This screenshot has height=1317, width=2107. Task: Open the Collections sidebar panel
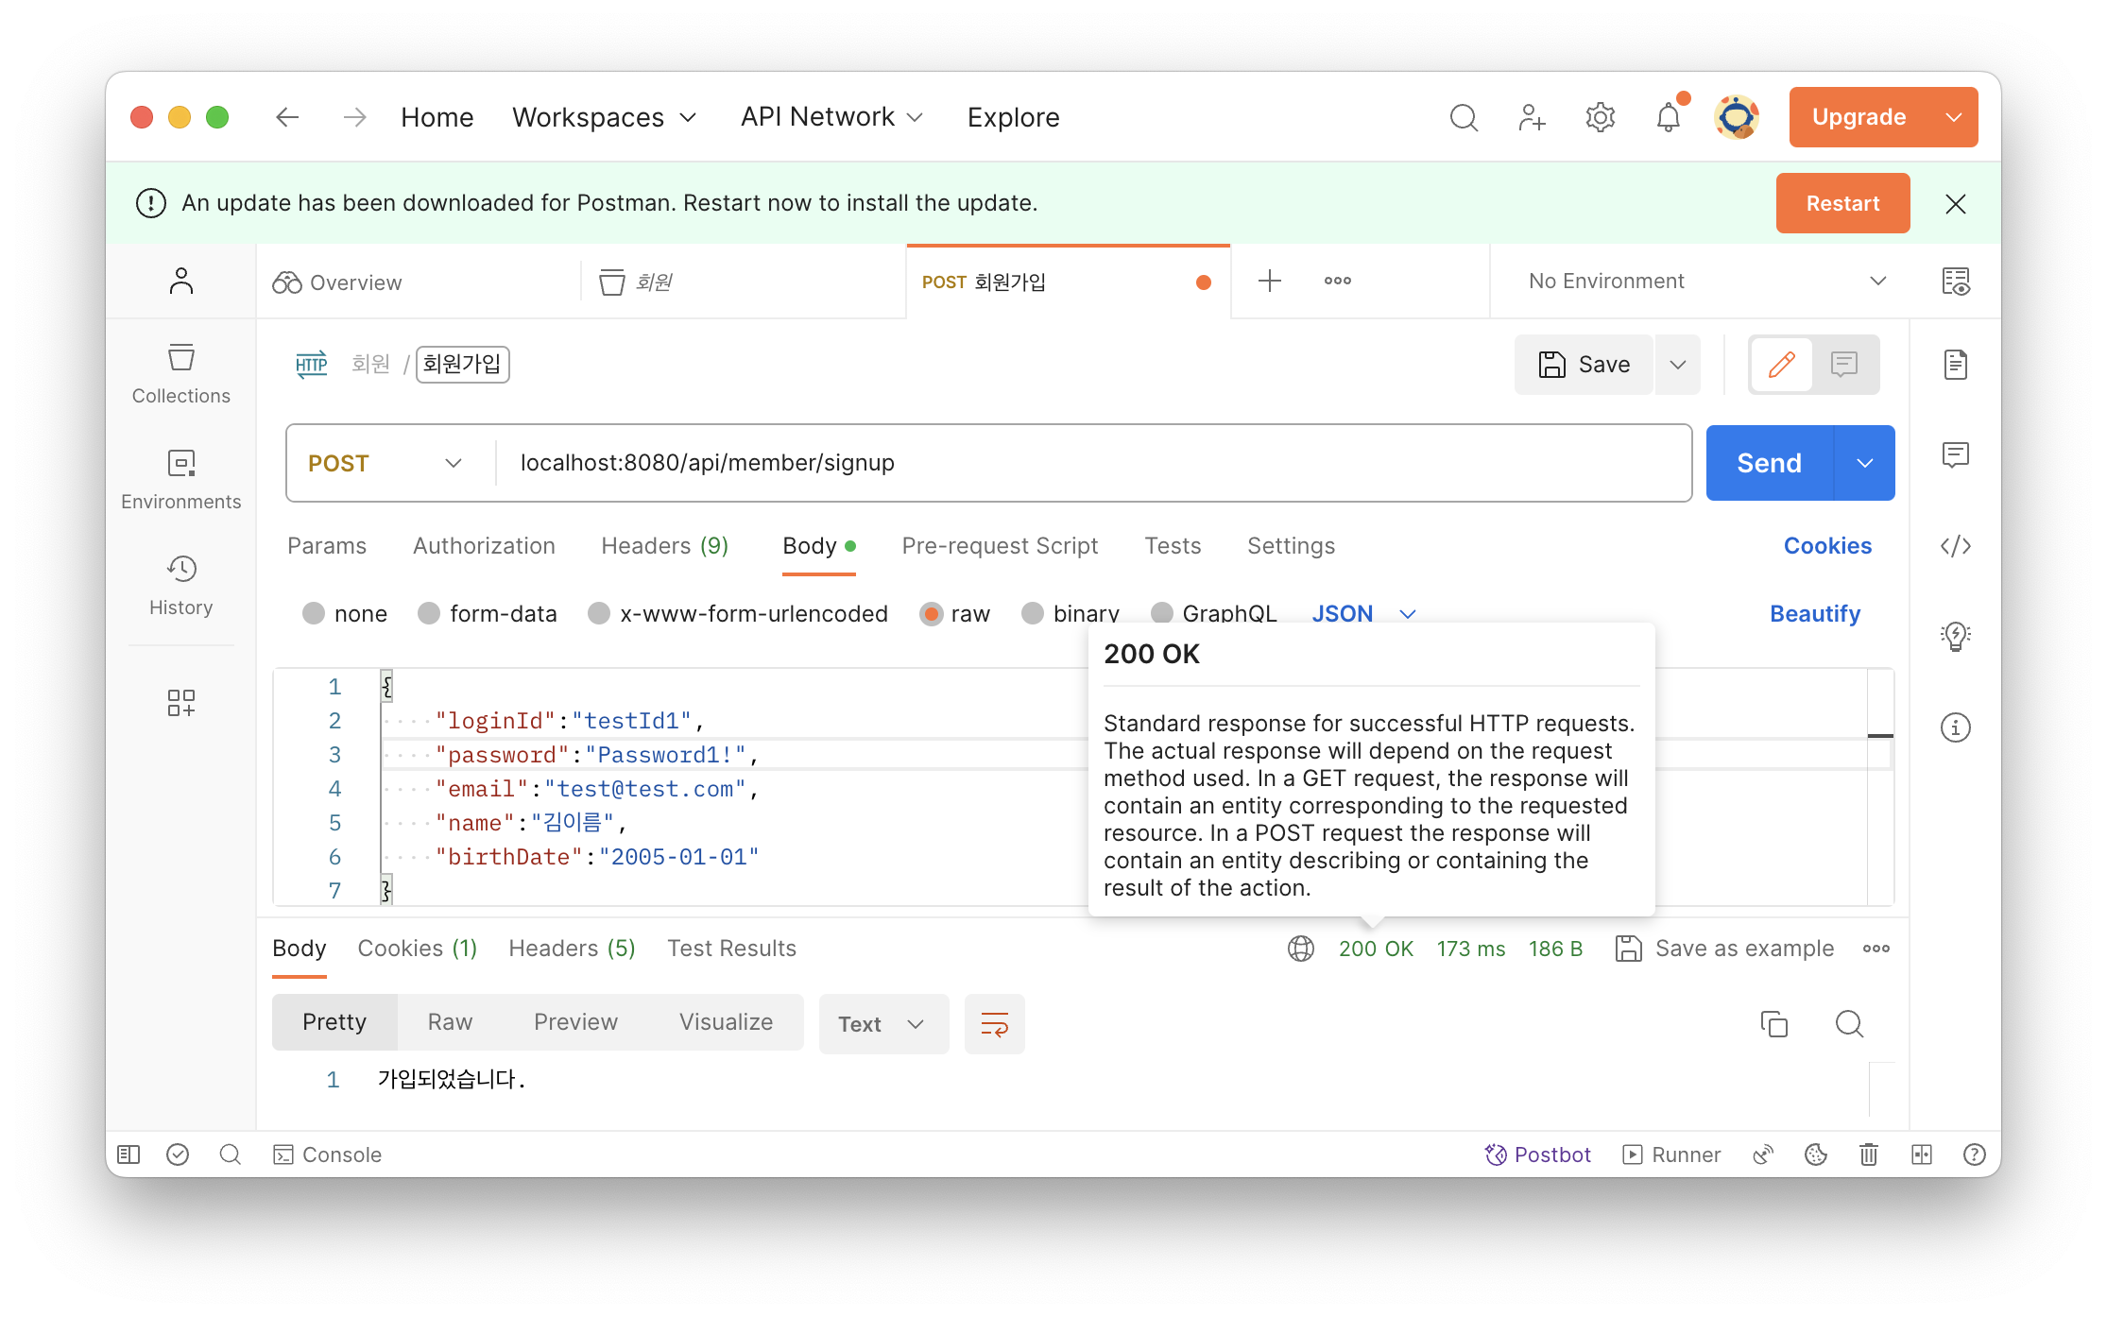point(180,374)
